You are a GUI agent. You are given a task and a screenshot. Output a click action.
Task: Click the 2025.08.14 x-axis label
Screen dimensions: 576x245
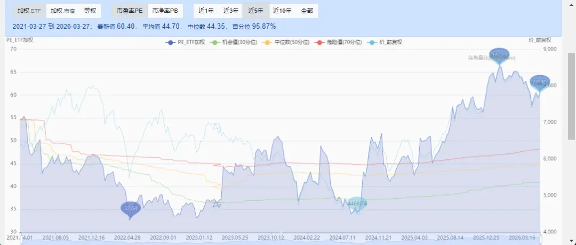click(450, 238)
